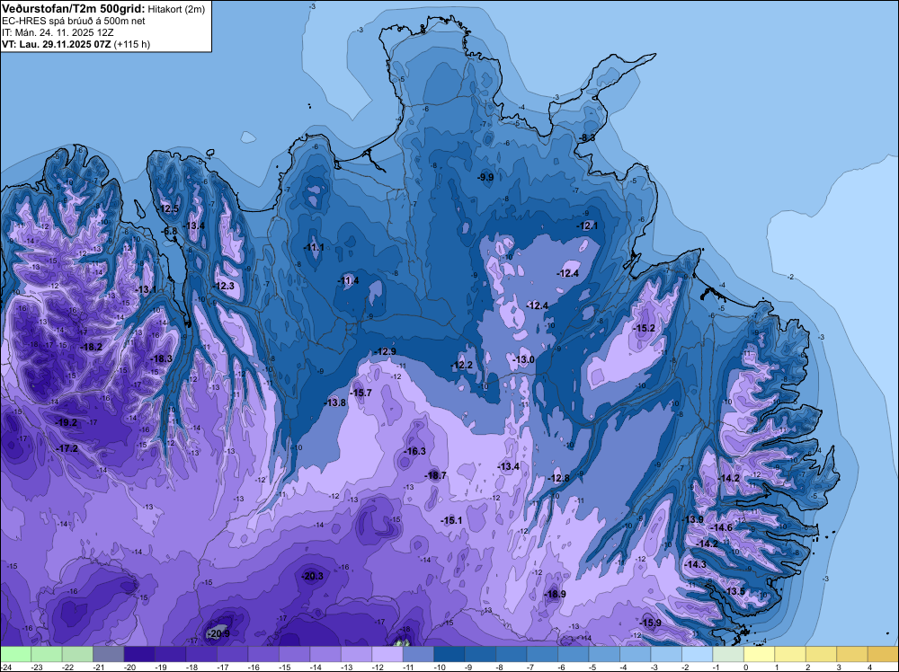
Task: Click the lavender legend swatch starting at -14
Action: click(x=325, y=654)
